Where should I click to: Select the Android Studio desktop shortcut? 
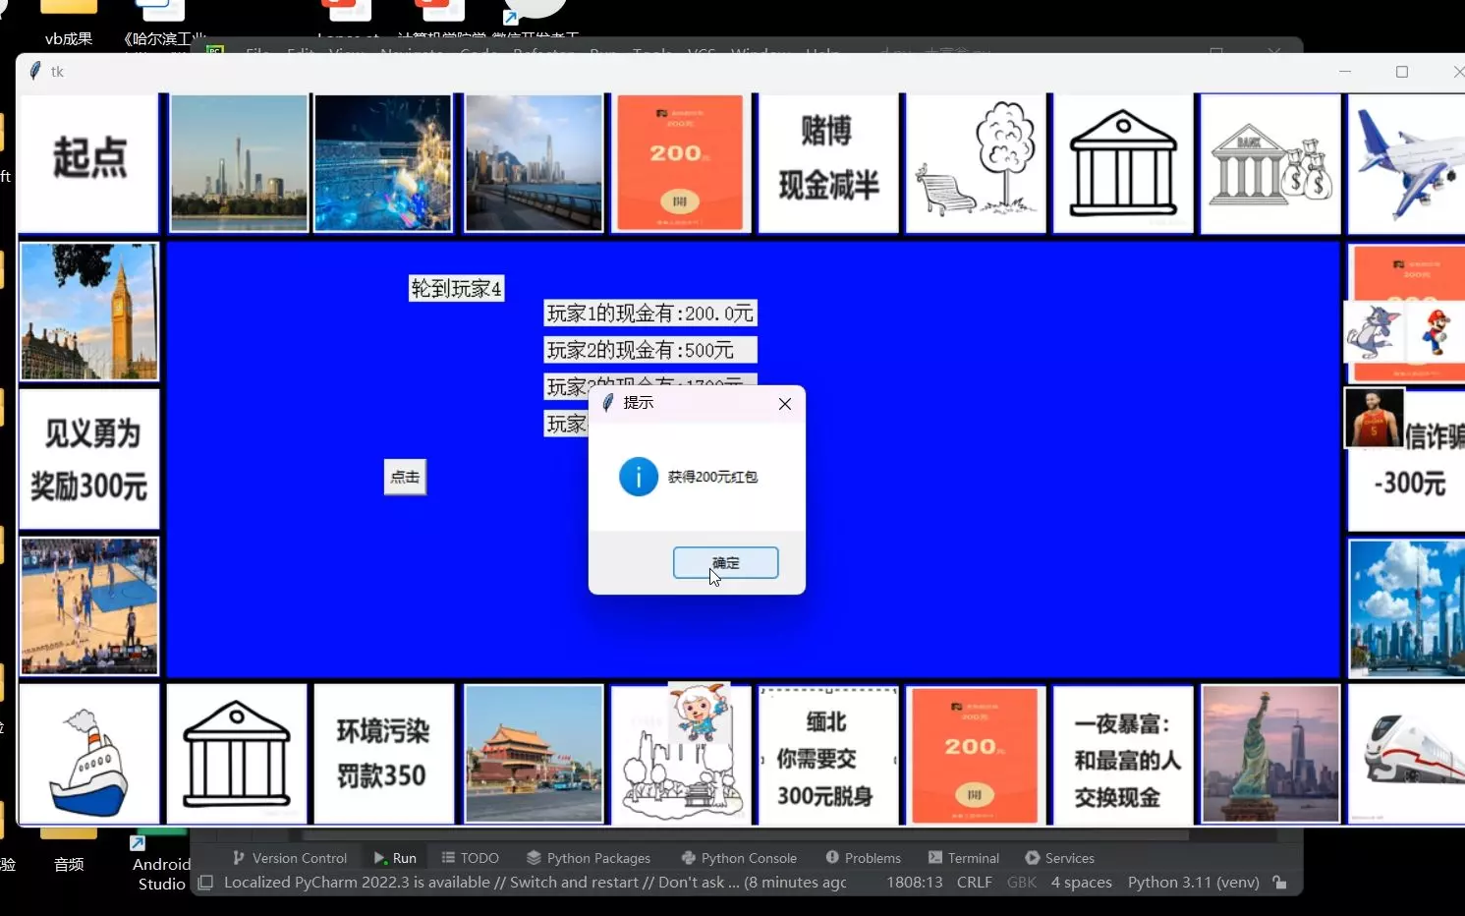pos(162,863)
